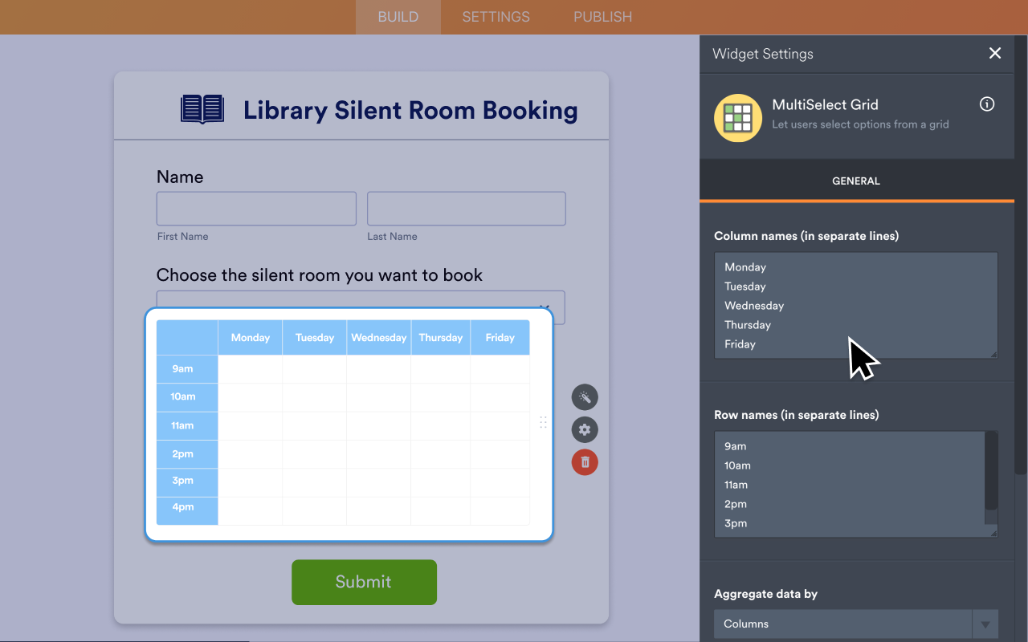1028x642 pixels.
Task: Open the widget wizard with the magic wand icon
Action: (584, 396)
